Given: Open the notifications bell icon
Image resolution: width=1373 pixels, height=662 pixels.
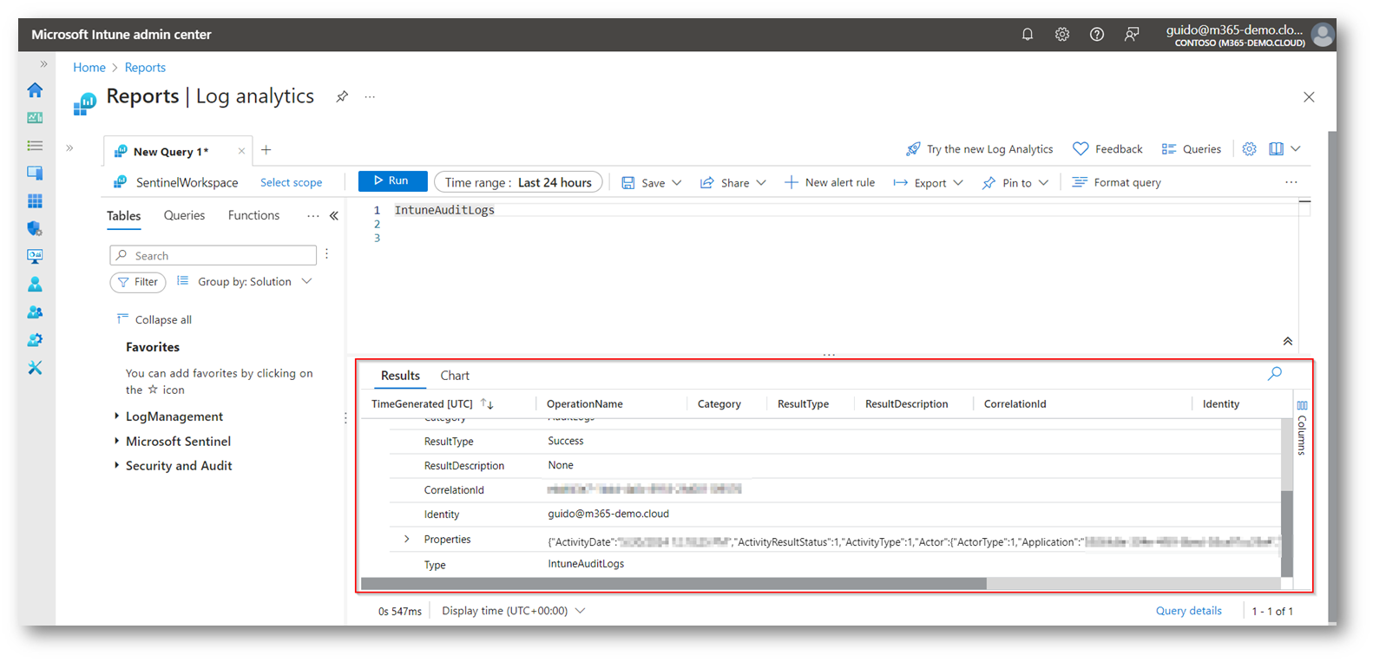Looking at the screenshot, I should pos(1028,35).
